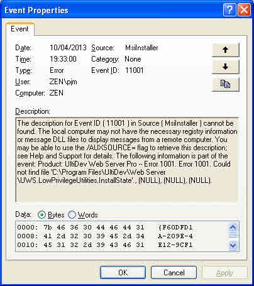Click the data box scrollbar thumb
This screenshot has width=254, height=286.
coord(233,235)
